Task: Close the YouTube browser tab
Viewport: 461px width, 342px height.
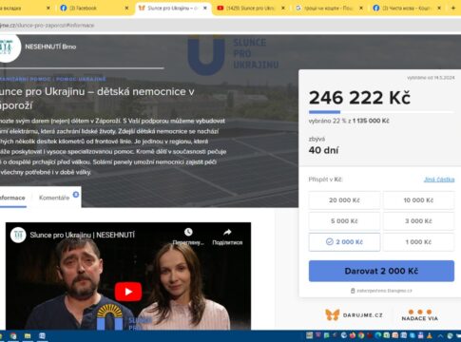Action: click(283, 8)
